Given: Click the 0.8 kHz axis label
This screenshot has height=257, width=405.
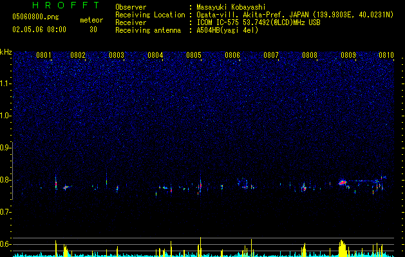Looking at the screenshot, I should tap(6, 180).
